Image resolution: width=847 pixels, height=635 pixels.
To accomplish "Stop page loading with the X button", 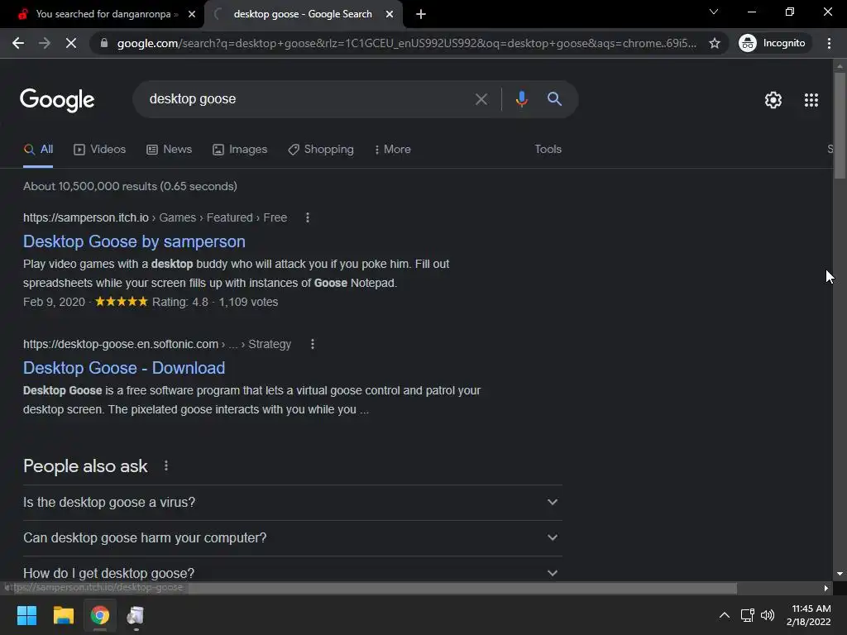I will click(x=71, y=43).
